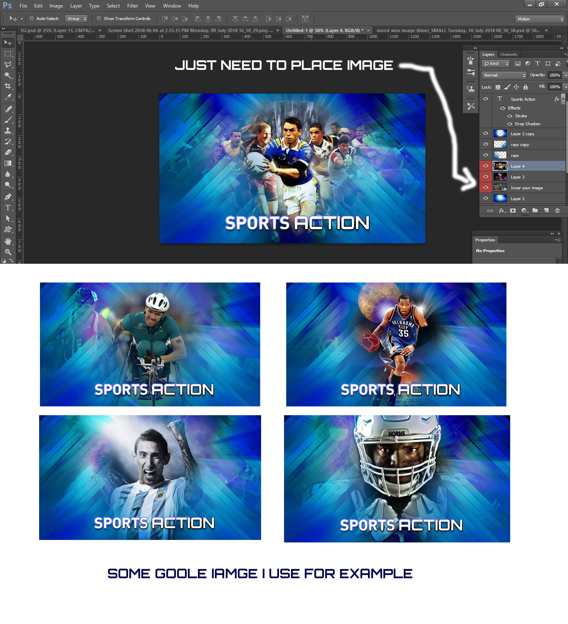Select the Magic Wand tool
The image size is (568, 624).
(x=8, y=75)
